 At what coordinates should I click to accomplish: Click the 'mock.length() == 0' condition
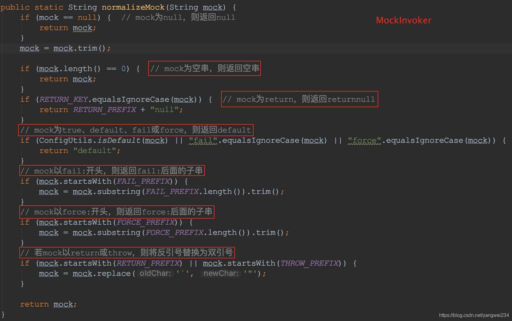click(83, 69)
